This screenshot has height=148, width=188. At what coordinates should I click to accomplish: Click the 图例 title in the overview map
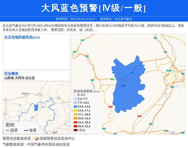pyautogui.click(x=10, y=125)
